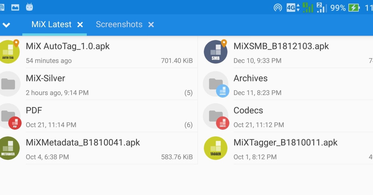Screen dimensions: 373x195
Task: Tap the Android system notification icon
Action: pyautogui.click(x=30, y=7)
